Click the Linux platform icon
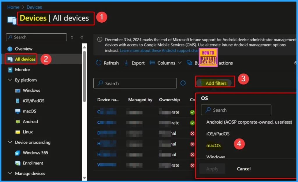This screenshot has width=298, height=182. [x=18, y=132]
